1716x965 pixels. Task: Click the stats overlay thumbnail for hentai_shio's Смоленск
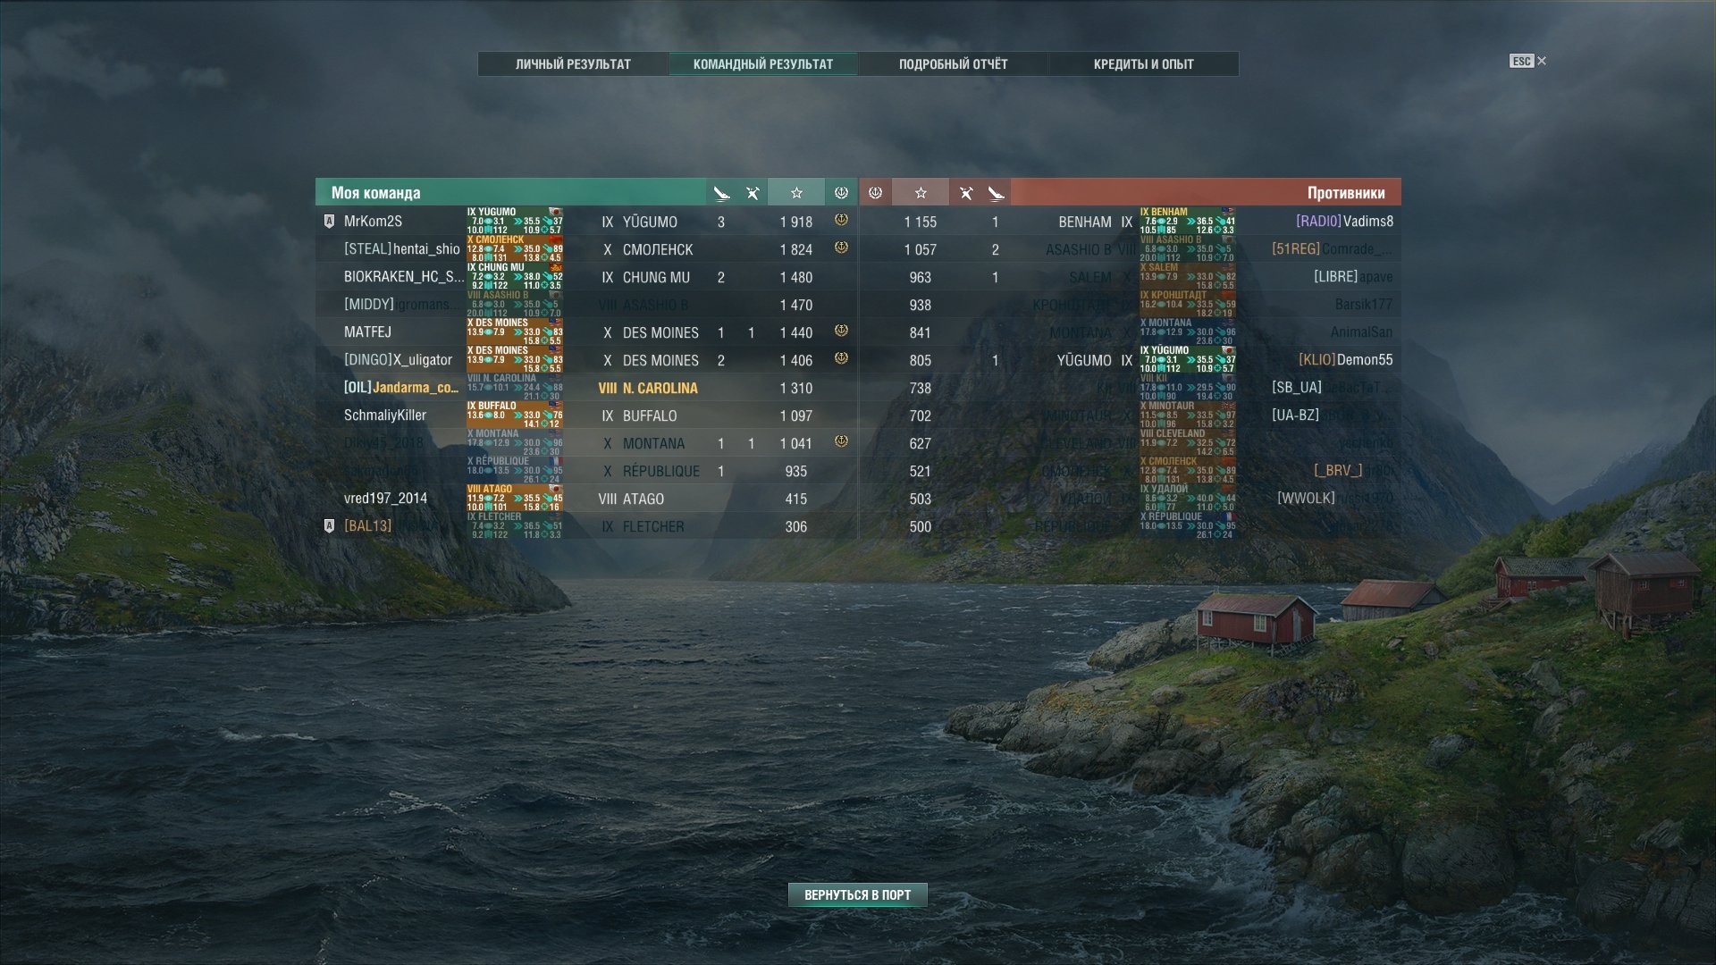point(515,249)
